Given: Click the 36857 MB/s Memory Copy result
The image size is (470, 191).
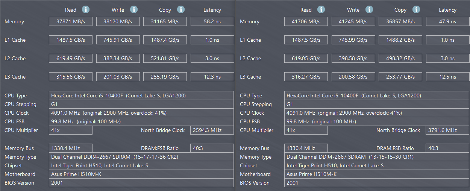Looking at the screenshot, I should pyautogui.click(x=400, y=21).
